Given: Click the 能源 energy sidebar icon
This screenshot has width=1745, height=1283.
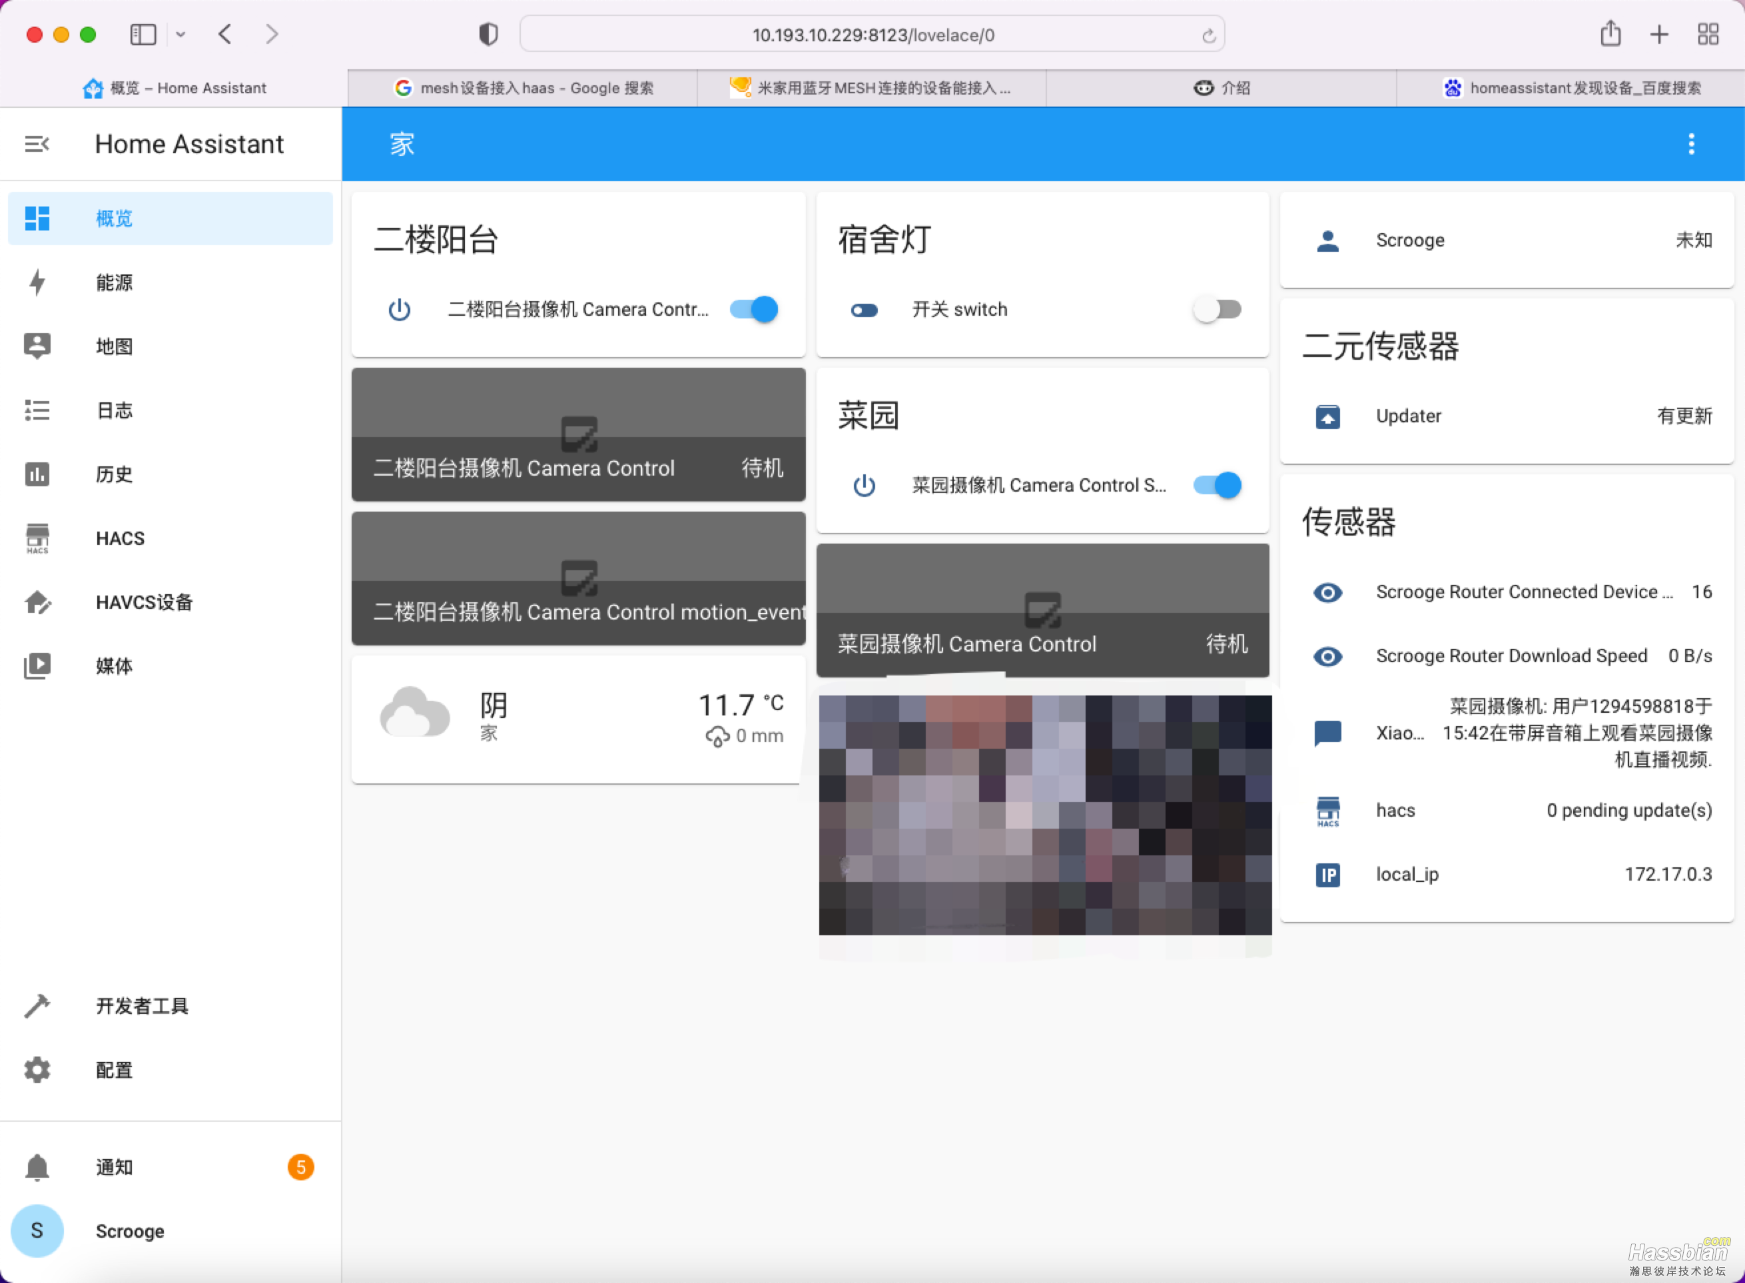Looking at the screenshot, I should pyautogui.click(x=37, y=283).
